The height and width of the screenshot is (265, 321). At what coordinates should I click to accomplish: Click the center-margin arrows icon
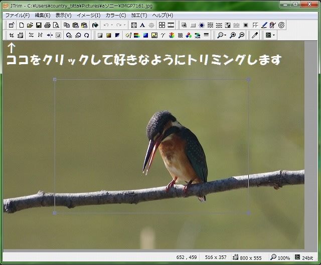click(x=50, y=36)
